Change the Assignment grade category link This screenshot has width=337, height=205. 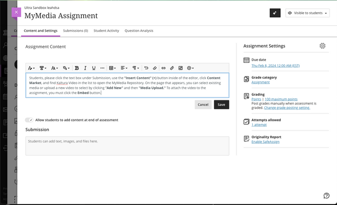[261, 82]
